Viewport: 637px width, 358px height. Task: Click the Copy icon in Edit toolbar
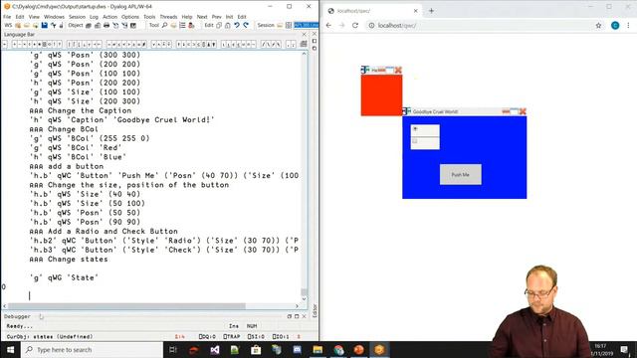tap(219, 25)
